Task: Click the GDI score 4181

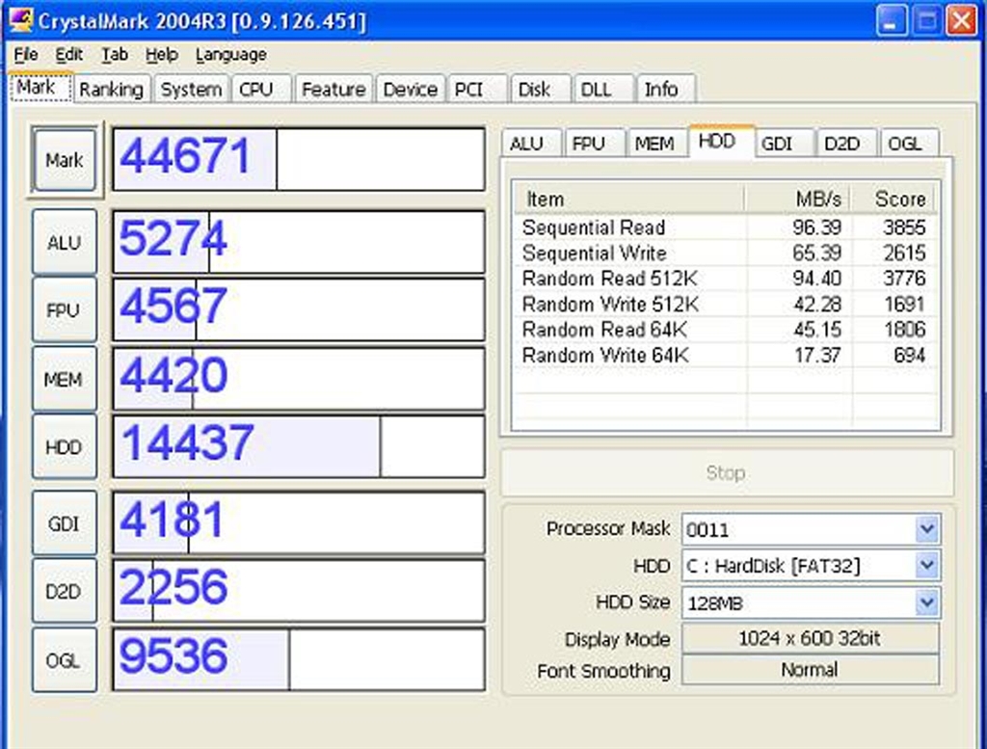Action: tap(172, 520)
